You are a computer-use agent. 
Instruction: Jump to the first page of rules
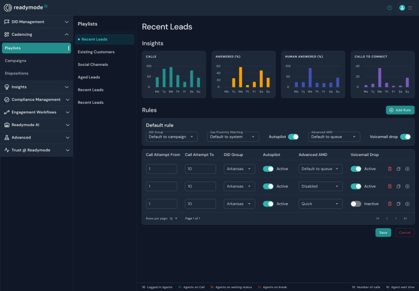coord(377,218)
